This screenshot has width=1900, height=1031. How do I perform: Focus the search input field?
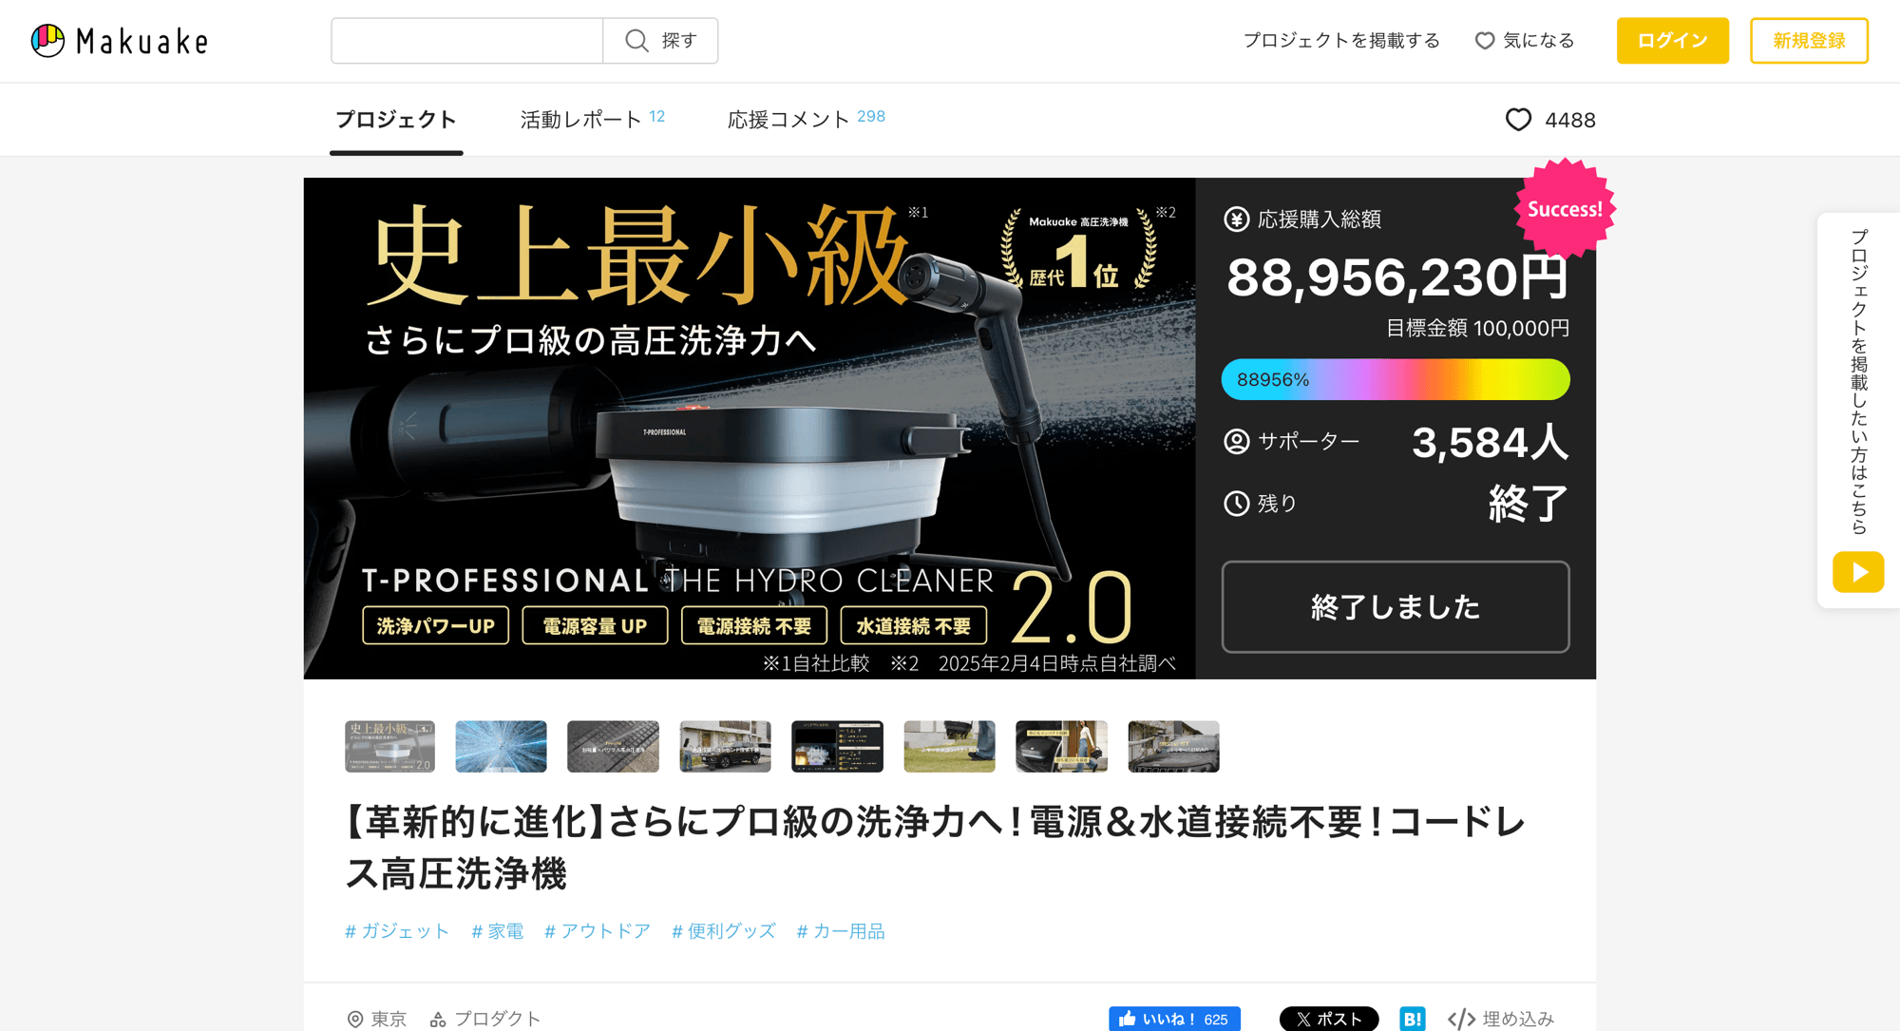[x=466, y=41]
